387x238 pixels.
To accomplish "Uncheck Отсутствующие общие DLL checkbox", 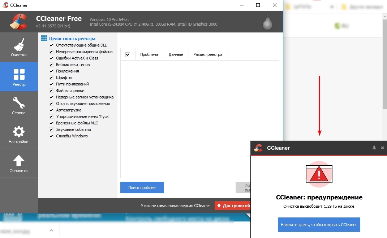I will pos(51,45).
